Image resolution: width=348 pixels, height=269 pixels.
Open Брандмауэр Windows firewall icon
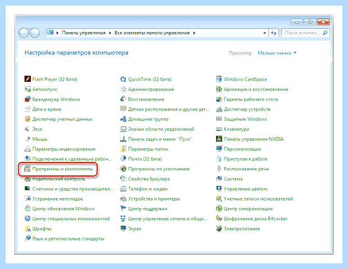tap(28, 99)
